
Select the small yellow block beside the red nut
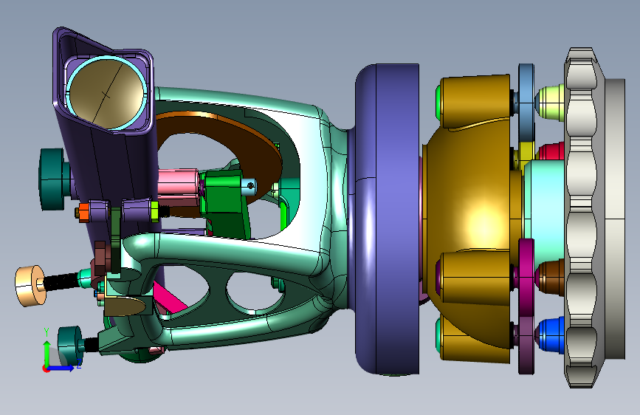point(526,157)
